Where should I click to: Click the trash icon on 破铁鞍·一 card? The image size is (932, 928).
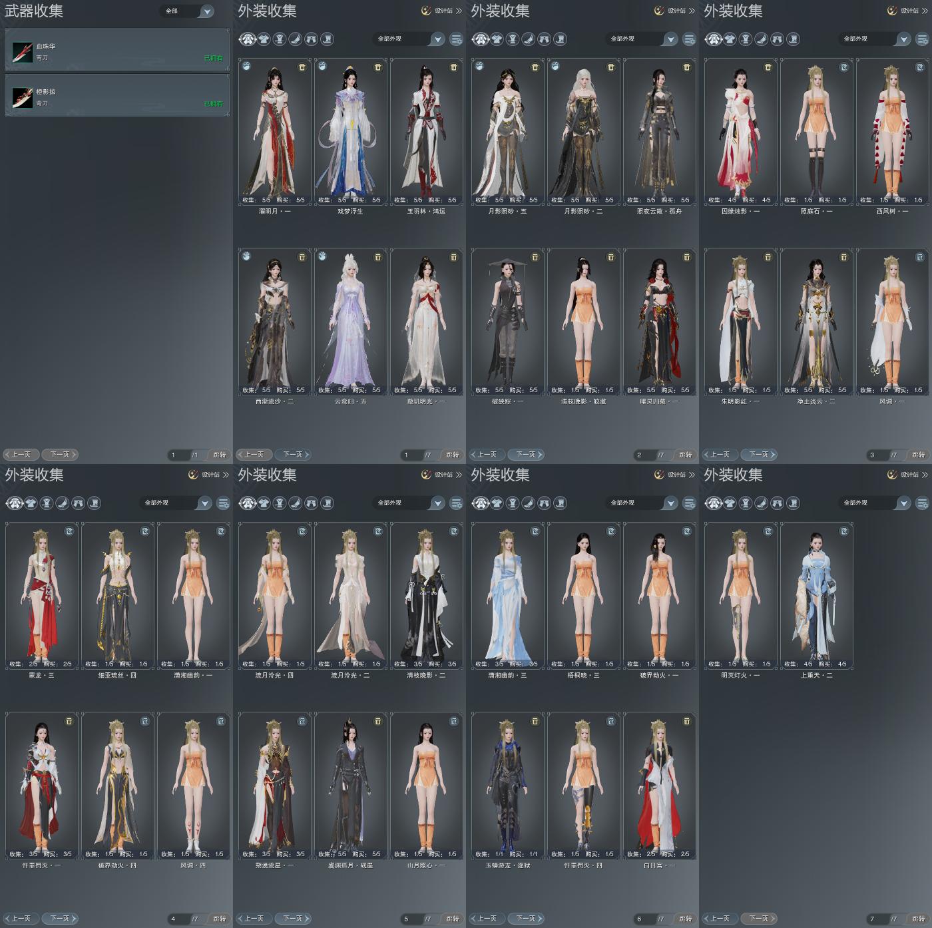tap(535, 257)
